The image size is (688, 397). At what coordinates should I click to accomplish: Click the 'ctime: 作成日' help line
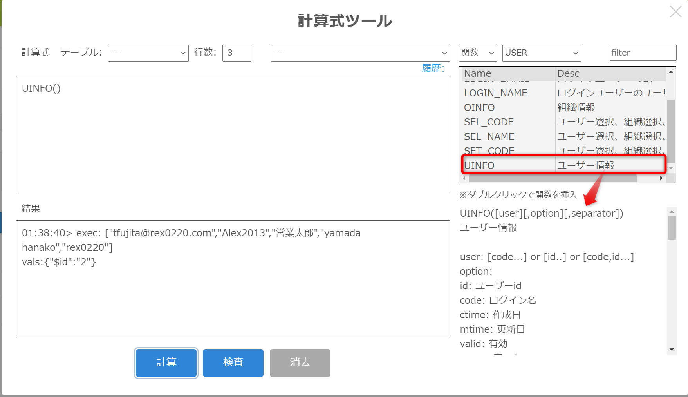point(490,315)
